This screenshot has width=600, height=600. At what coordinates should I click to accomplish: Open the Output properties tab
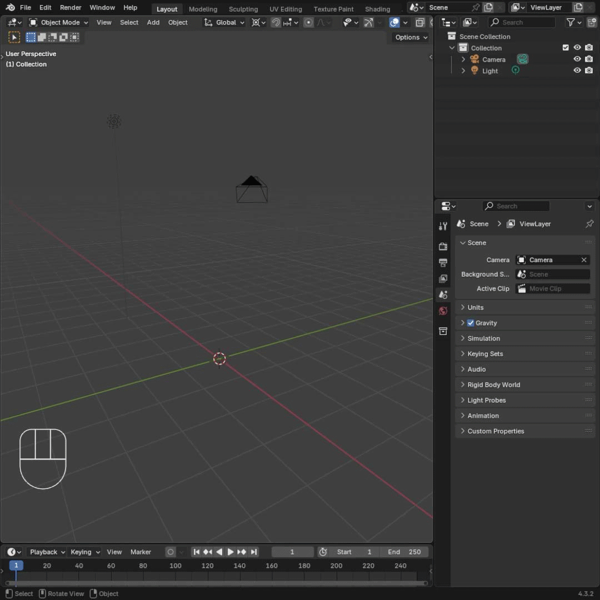pyautogui.click(x=443, y=262)
